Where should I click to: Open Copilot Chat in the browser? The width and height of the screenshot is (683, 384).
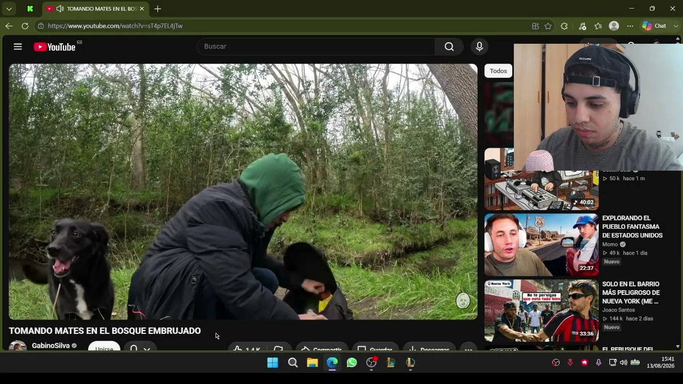pos(654,26)
